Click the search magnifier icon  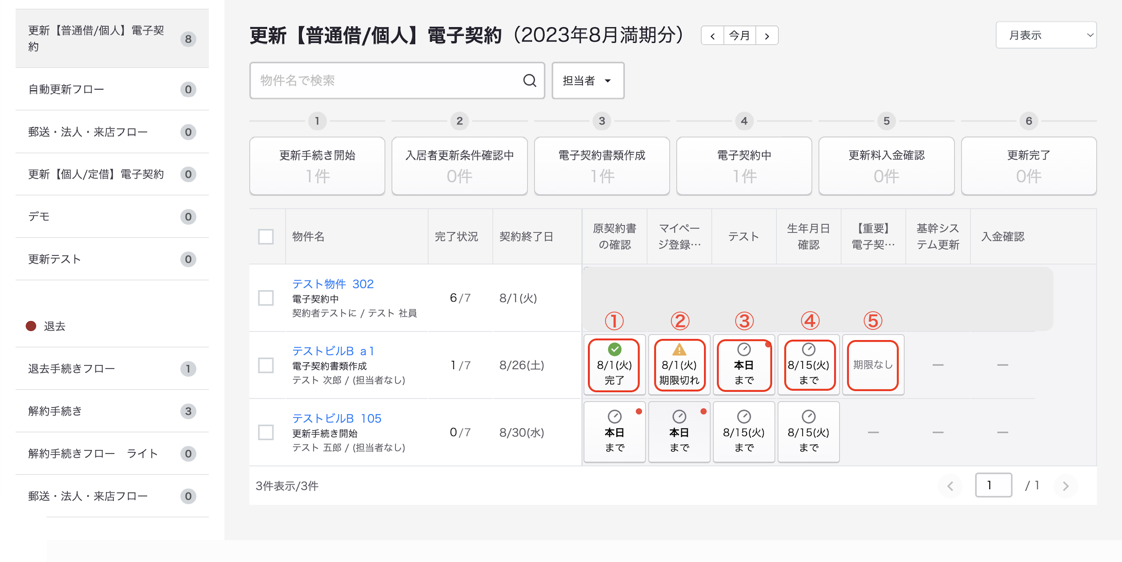point(529,80)
